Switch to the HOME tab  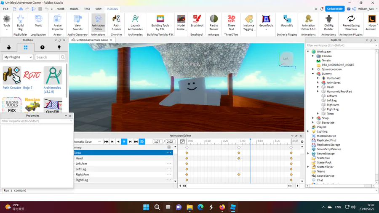(60, 9)
